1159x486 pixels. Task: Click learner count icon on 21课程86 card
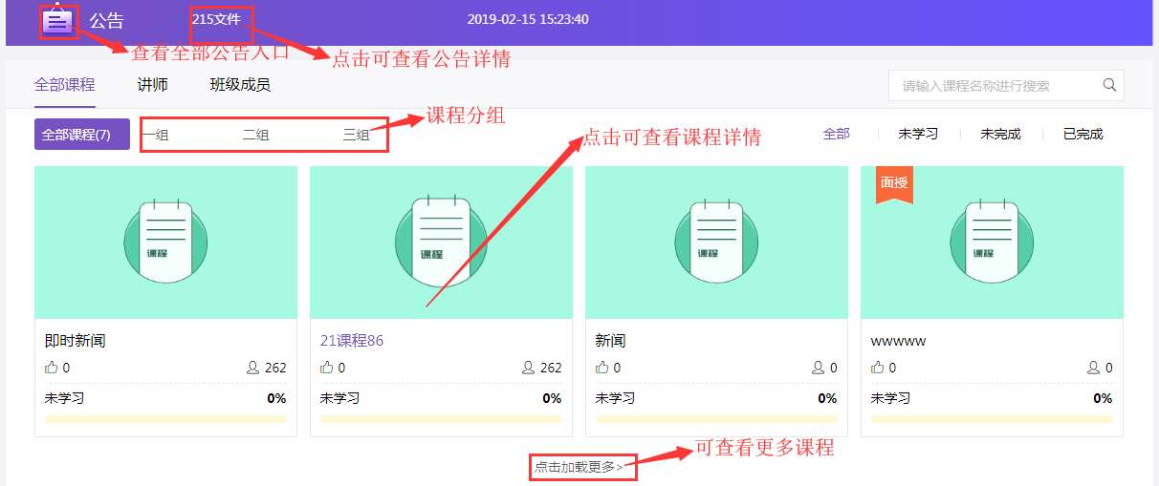click(529, 368)
